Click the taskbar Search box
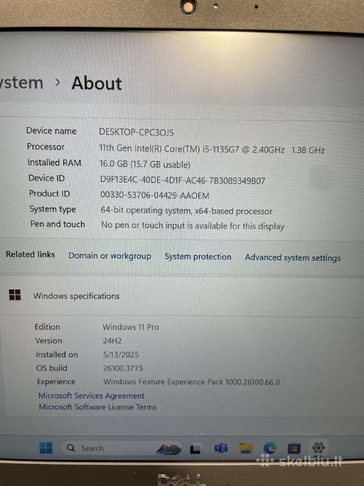364x486 pixels. click(121, 448)
